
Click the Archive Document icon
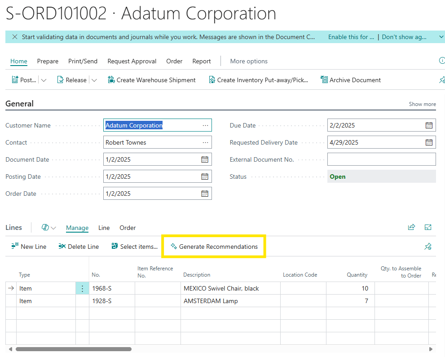tap(324, 80)
